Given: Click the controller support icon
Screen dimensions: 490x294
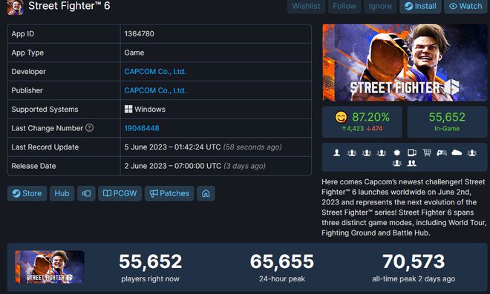Looking at the screenshot, I should [x=442, y=153].
